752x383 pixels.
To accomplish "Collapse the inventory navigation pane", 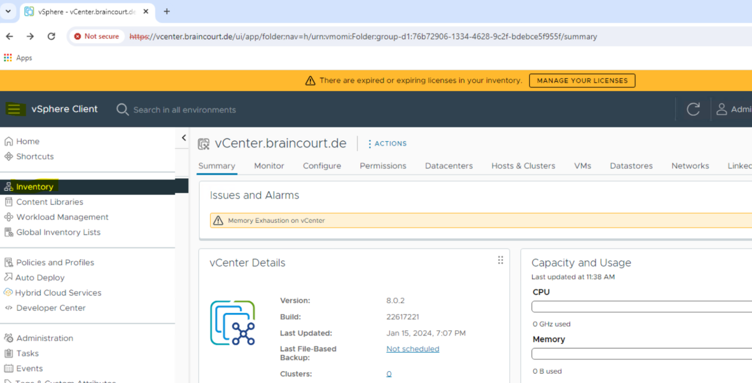I will pyautogui.click(x=183, y=138).
